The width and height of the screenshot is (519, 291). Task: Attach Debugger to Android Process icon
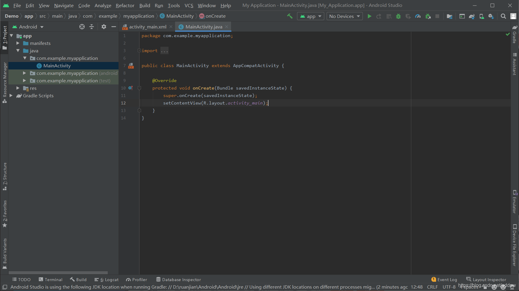(428, 16)
